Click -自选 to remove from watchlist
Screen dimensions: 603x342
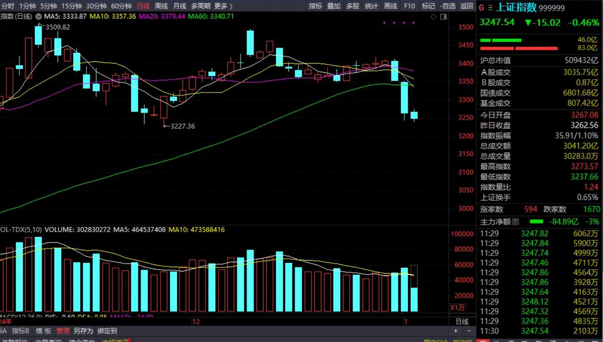point(447,6)
